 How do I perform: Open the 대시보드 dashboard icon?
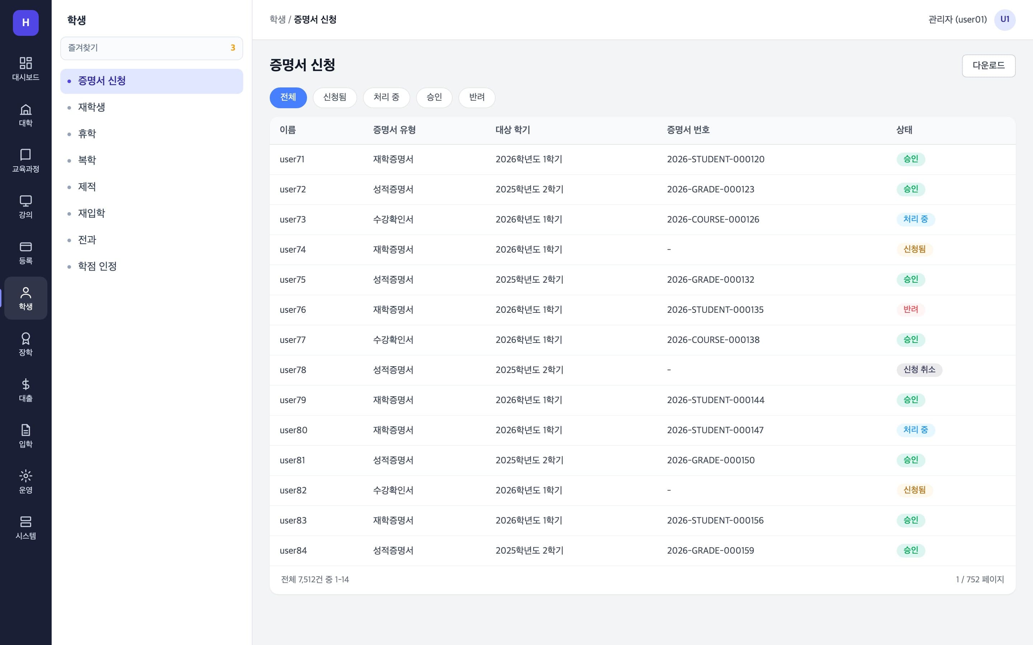point(25,69)
